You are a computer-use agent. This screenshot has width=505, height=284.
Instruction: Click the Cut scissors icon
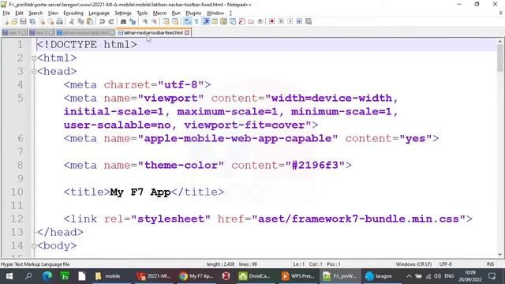tap(72, 21)
